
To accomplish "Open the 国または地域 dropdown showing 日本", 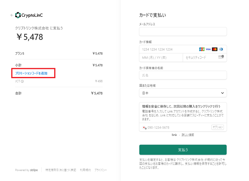I will pyautogui.click(x=183, y=93).
